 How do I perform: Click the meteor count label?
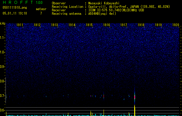41,9
